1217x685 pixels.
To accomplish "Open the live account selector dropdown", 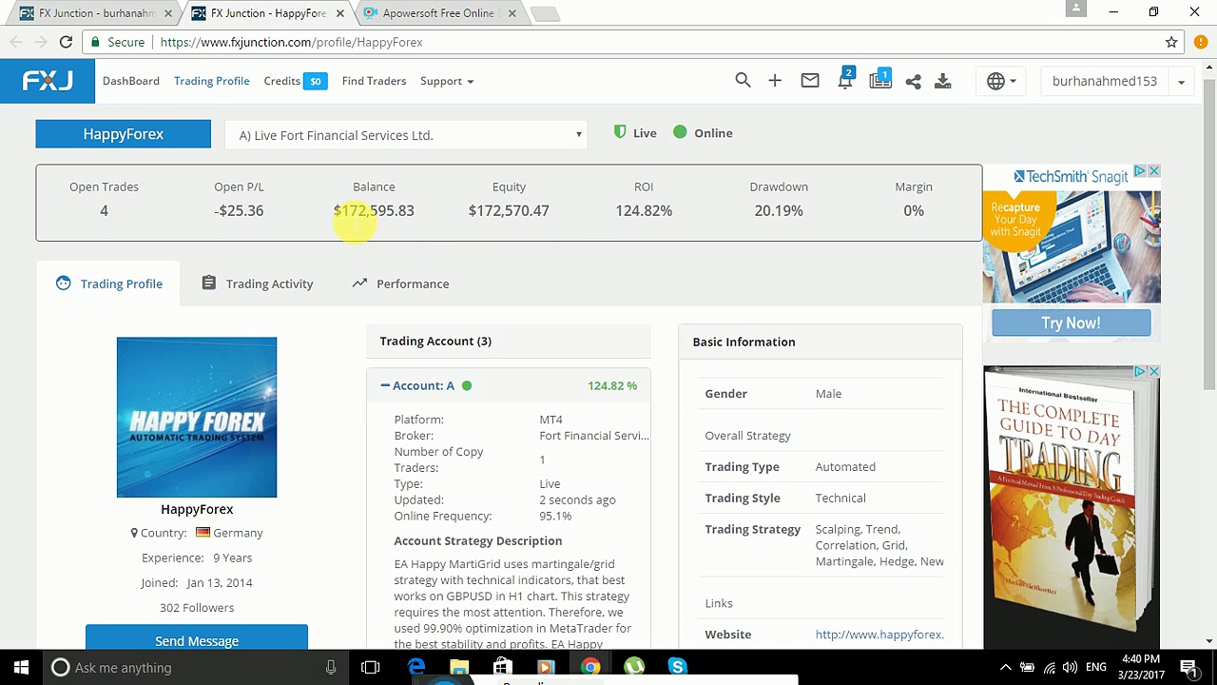I will click(406, 135).
